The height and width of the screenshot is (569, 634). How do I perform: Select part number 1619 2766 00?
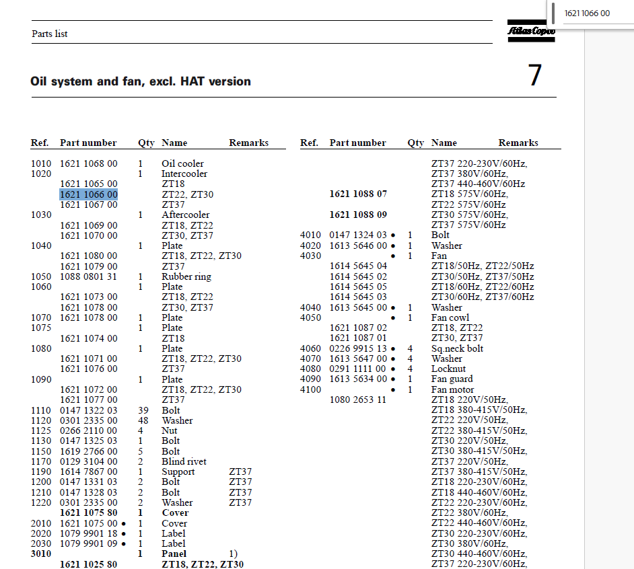coord(89,452)
